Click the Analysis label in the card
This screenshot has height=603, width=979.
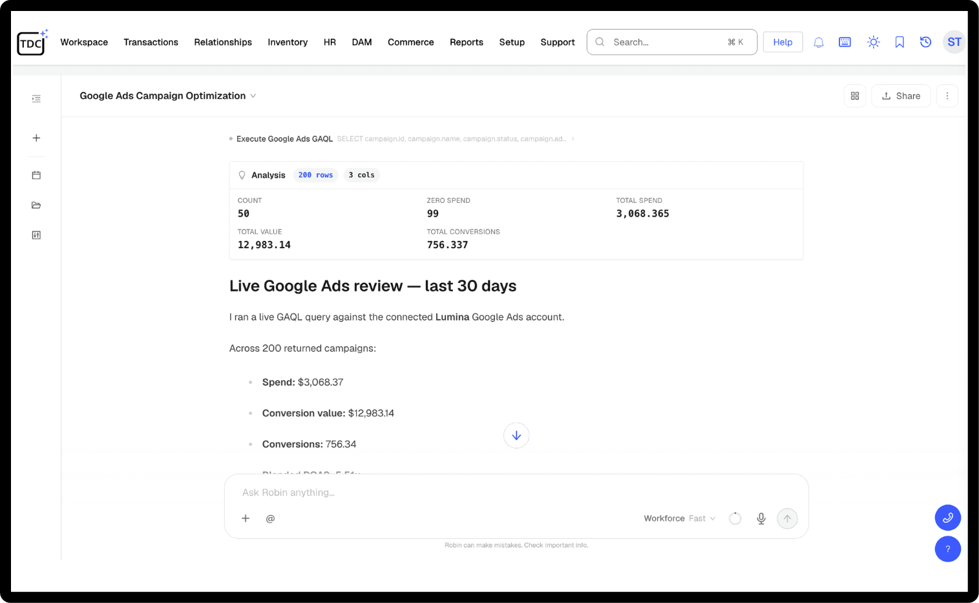[x=268, y=175]
